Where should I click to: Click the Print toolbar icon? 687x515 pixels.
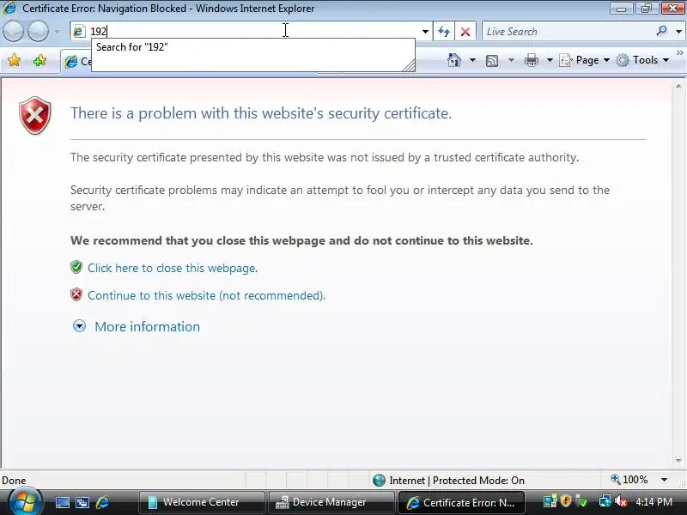pyautogui.click(x=531, y=60)
